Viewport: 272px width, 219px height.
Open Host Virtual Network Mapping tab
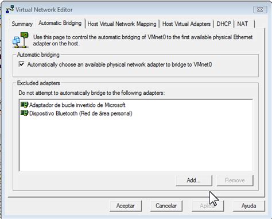122,24
